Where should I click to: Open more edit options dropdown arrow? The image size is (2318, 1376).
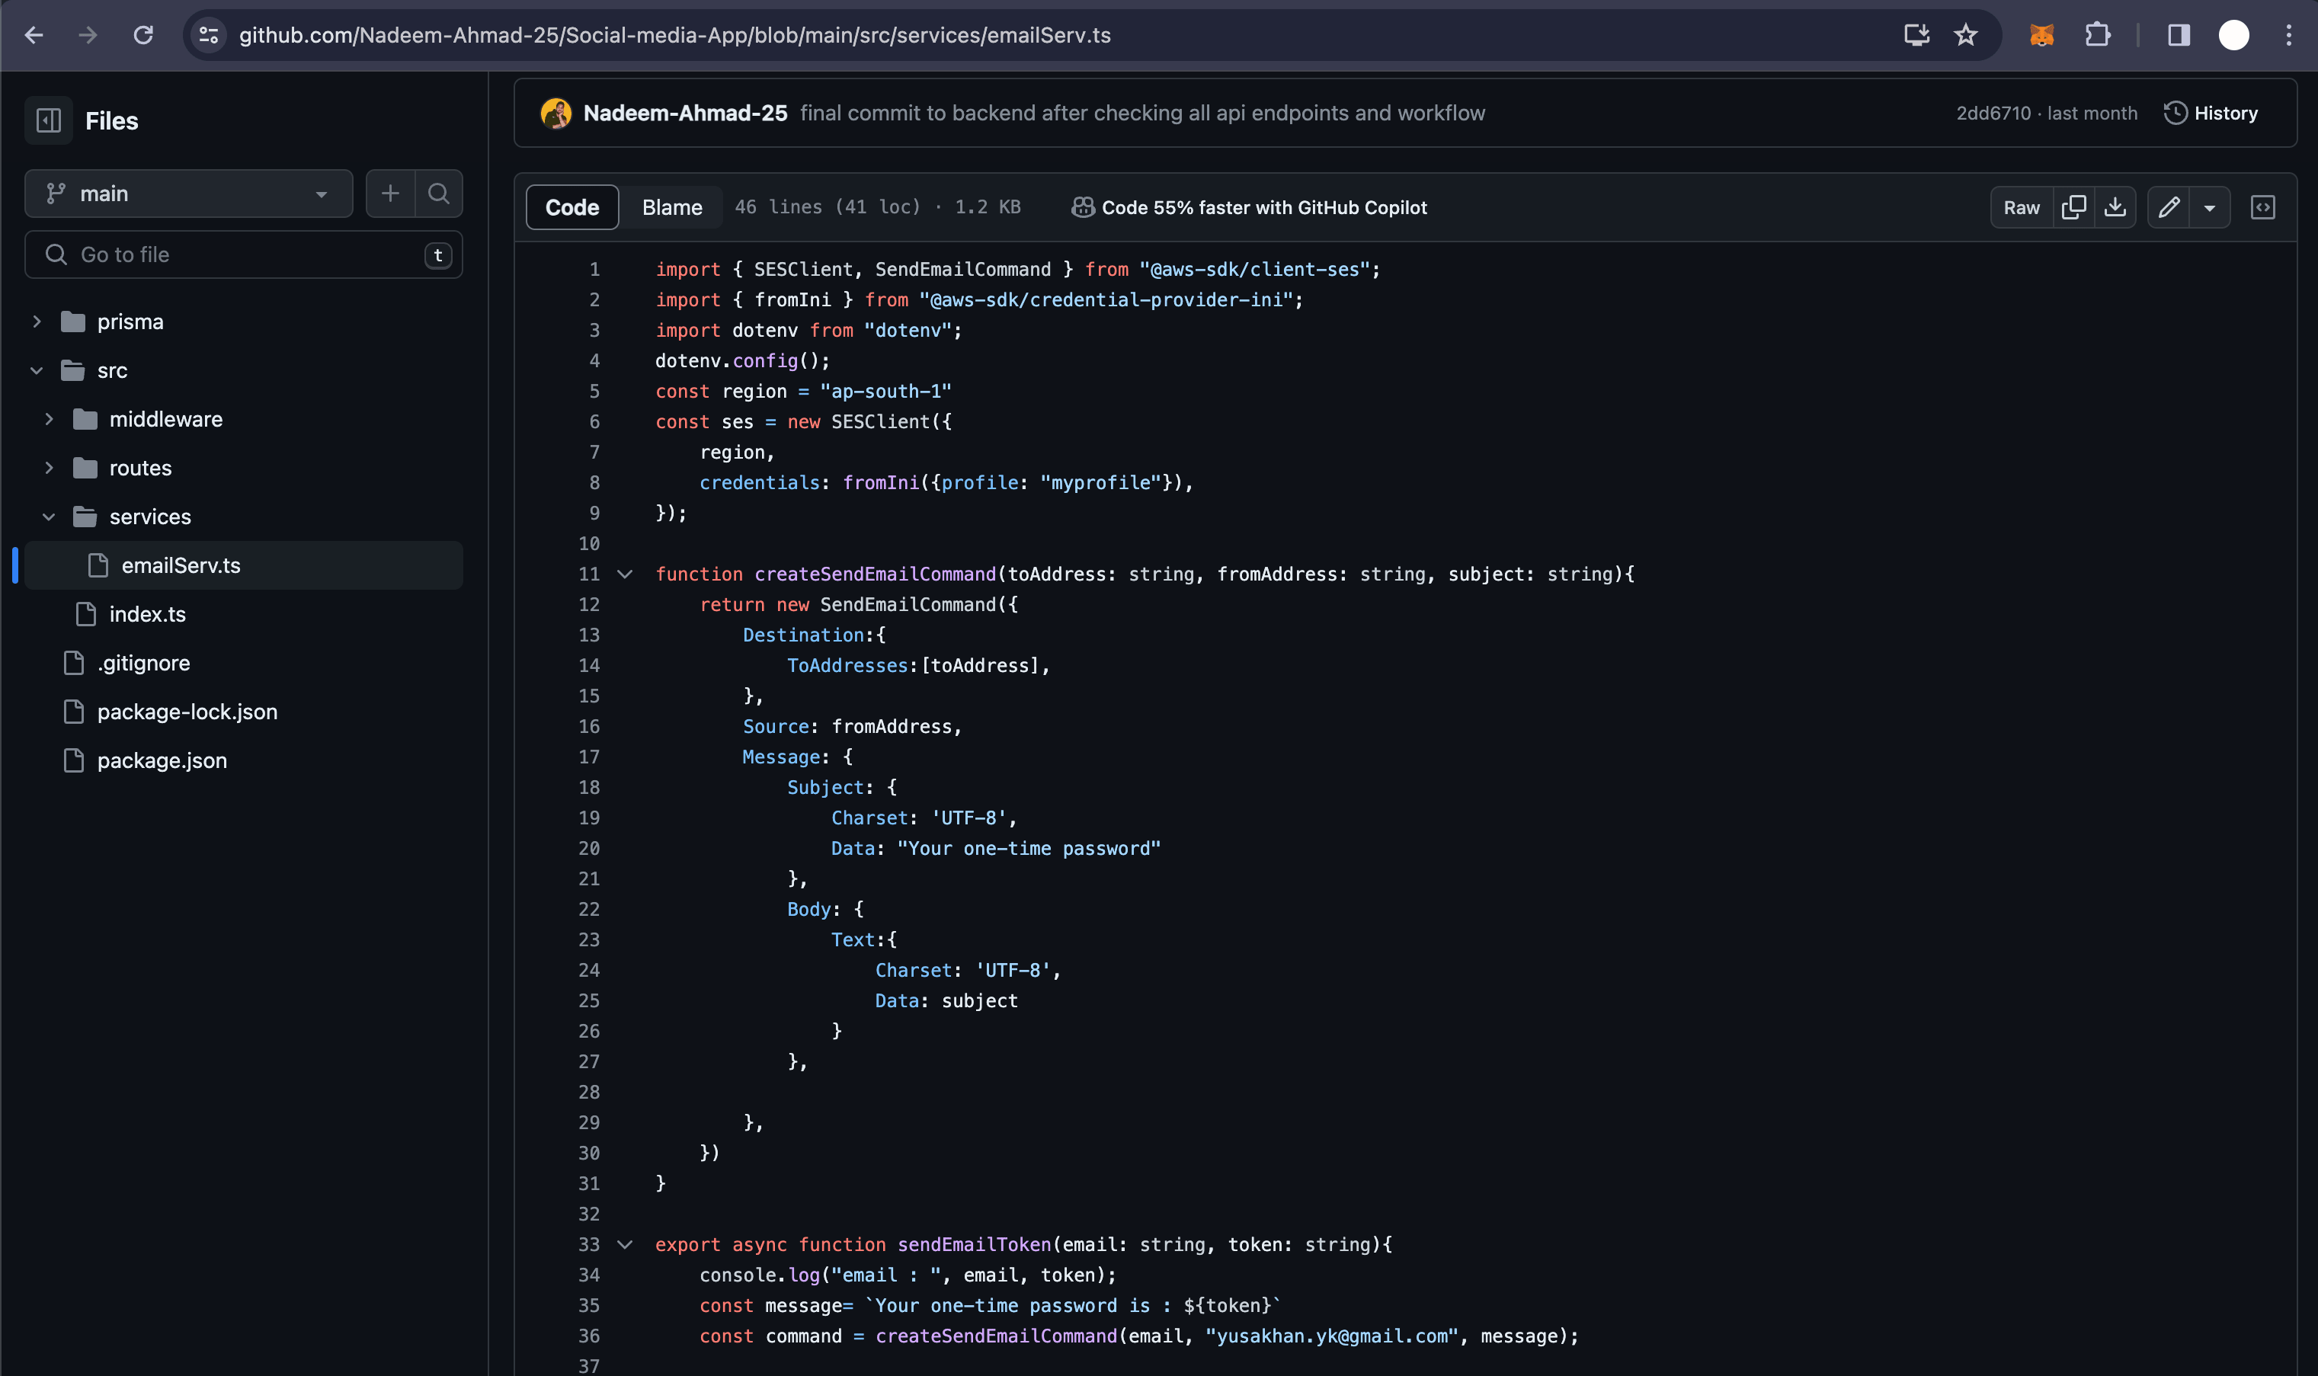point(2210,206)
